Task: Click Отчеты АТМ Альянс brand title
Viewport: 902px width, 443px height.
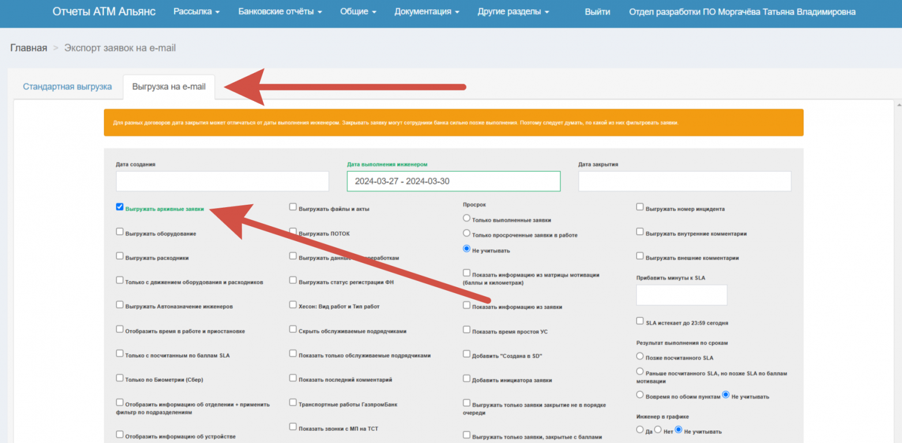Action: pos(104,12)
